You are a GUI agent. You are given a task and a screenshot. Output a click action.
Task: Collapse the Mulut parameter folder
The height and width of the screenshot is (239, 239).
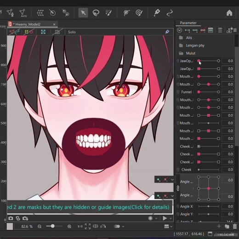coord(181,53)
